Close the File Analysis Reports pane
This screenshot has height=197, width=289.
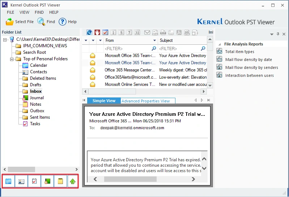[x=284, y=34]
